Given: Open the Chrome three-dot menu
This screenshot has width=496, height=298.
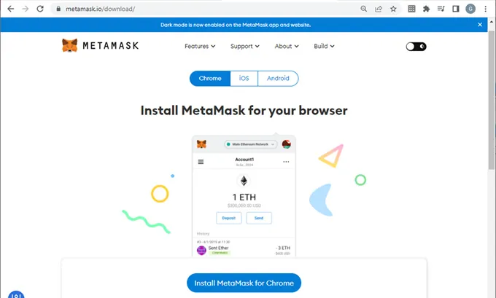Looking at the screenshot, I should point(485,9).
